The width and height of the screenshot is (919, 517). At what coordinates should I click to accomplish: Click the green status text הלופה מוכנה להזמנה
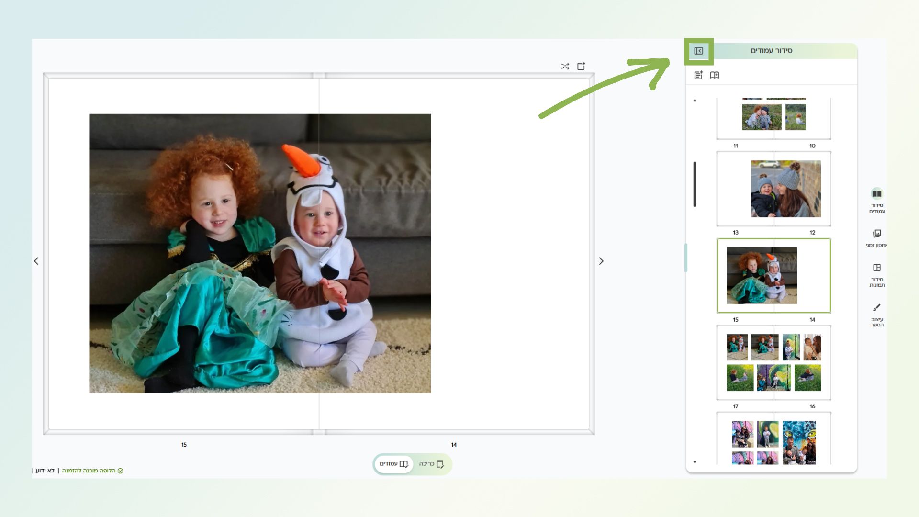tap(89, 471)
